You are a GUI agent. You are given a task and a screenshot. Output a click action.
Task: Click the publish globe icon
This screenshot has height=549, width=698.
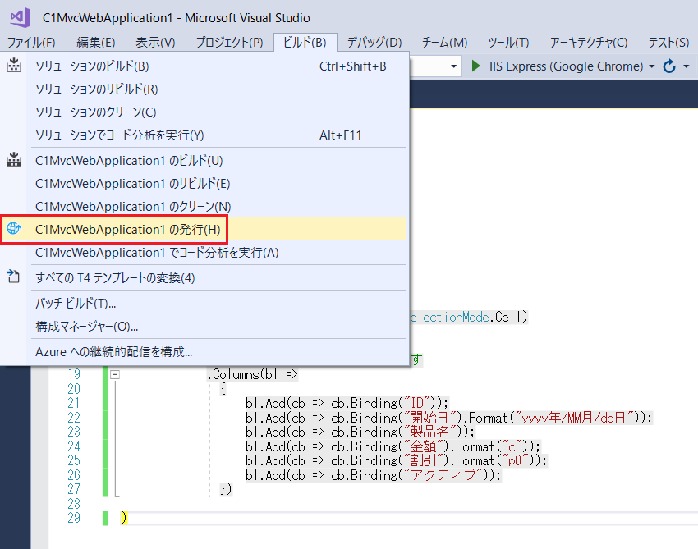point(14,229)
